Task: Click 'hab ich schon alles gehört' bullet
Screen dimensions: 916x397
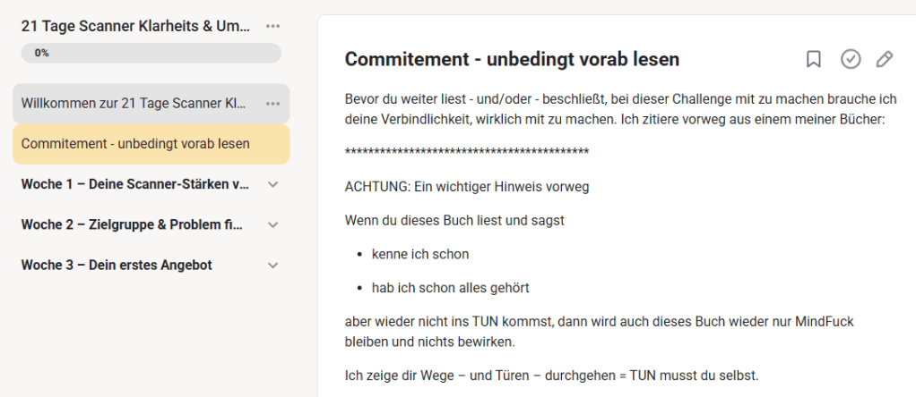Action: [451, 287]
